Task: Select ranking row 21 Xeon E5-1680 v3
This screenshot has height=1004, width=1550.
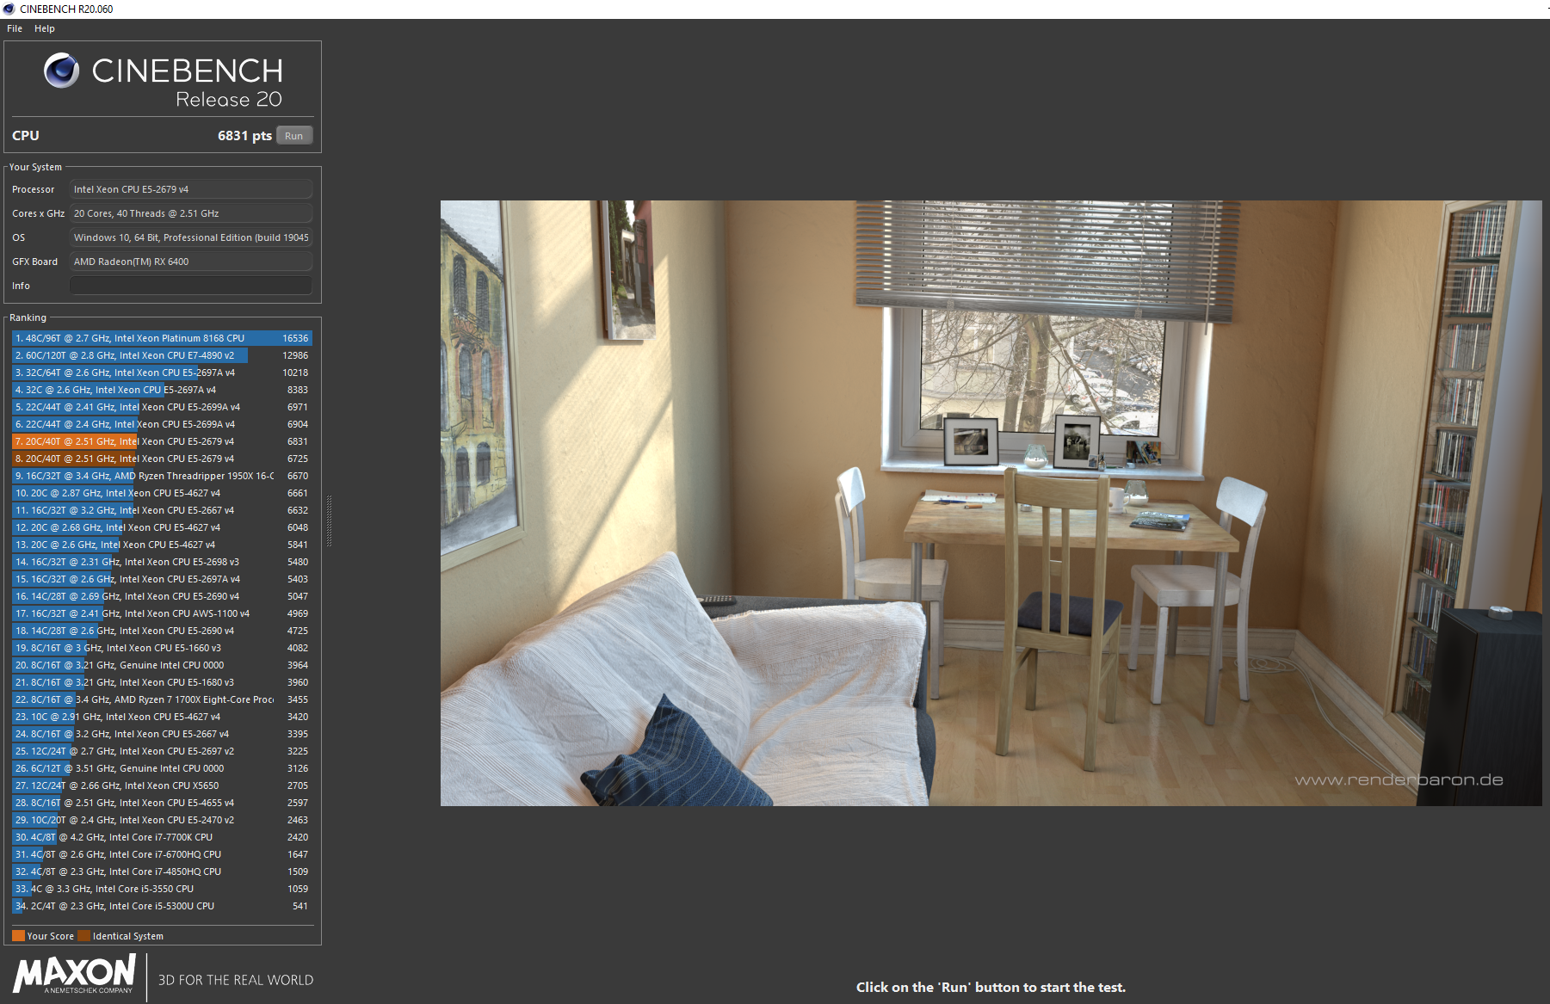Action: point(162,682)
